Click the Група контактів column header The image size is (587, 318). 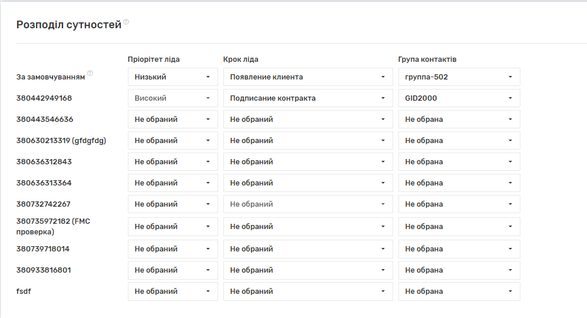point(427,59)
